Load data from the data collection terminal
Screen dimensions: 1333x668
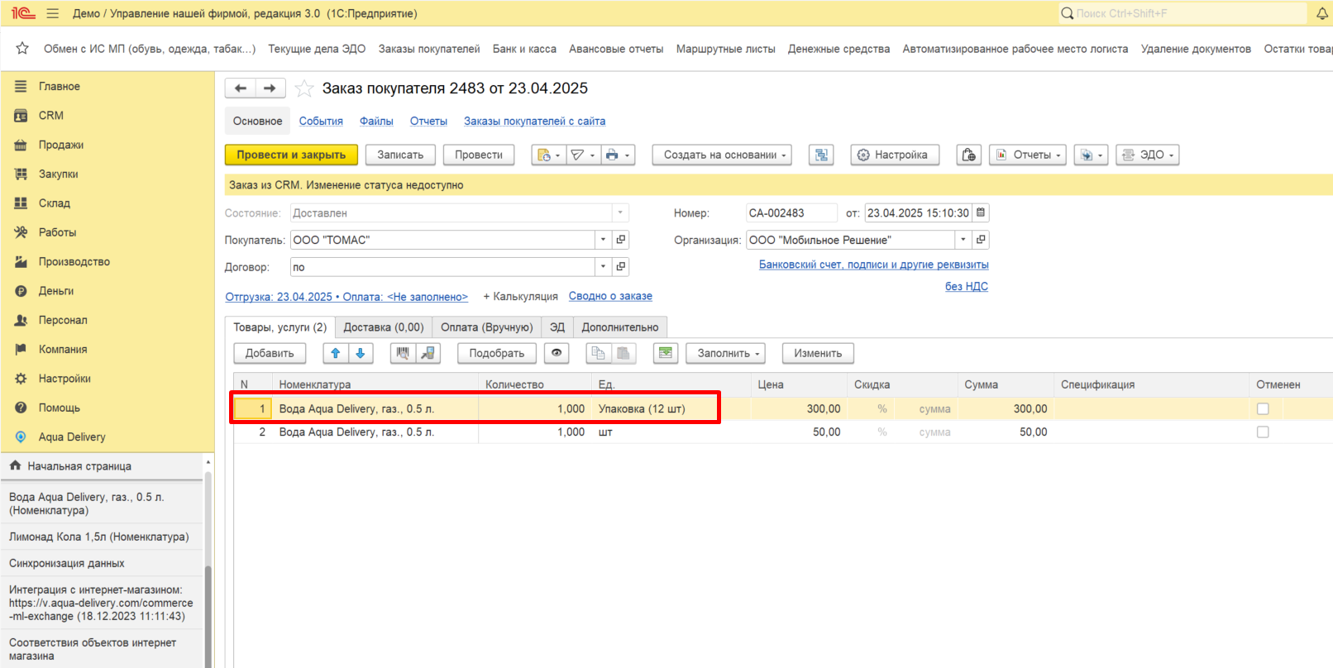click(428, 353)
